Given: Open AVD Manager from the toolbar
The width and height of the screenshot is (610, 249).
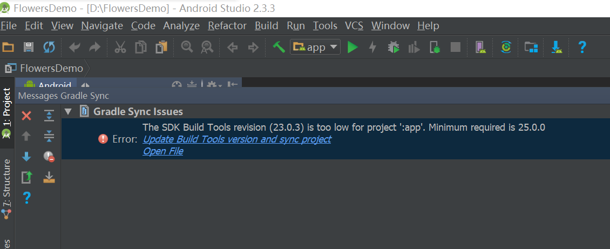Looking at the screenshot, I should [x=481, y=48].
